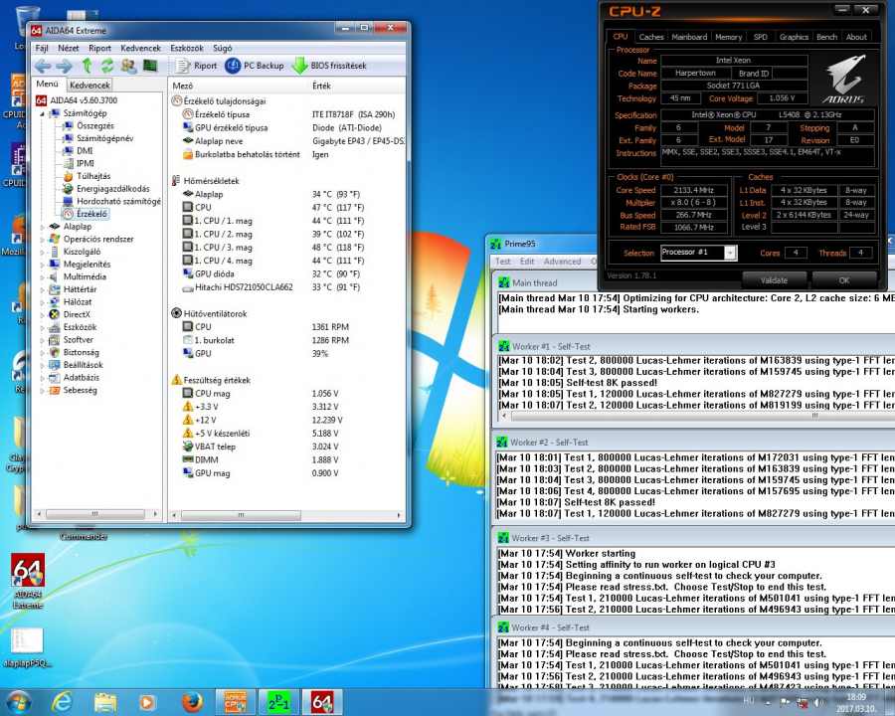The height and width of the screenshot is (716, 895).
Task: Open Riport from the AIDA64 toolbar
Action: [197, 66]
